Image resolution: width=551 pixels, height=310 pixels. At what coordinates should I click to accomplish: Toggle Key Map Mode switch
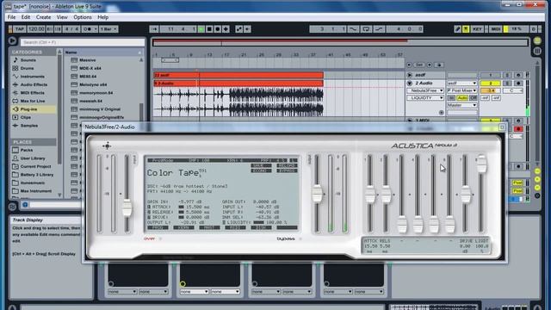pos(477,29)
